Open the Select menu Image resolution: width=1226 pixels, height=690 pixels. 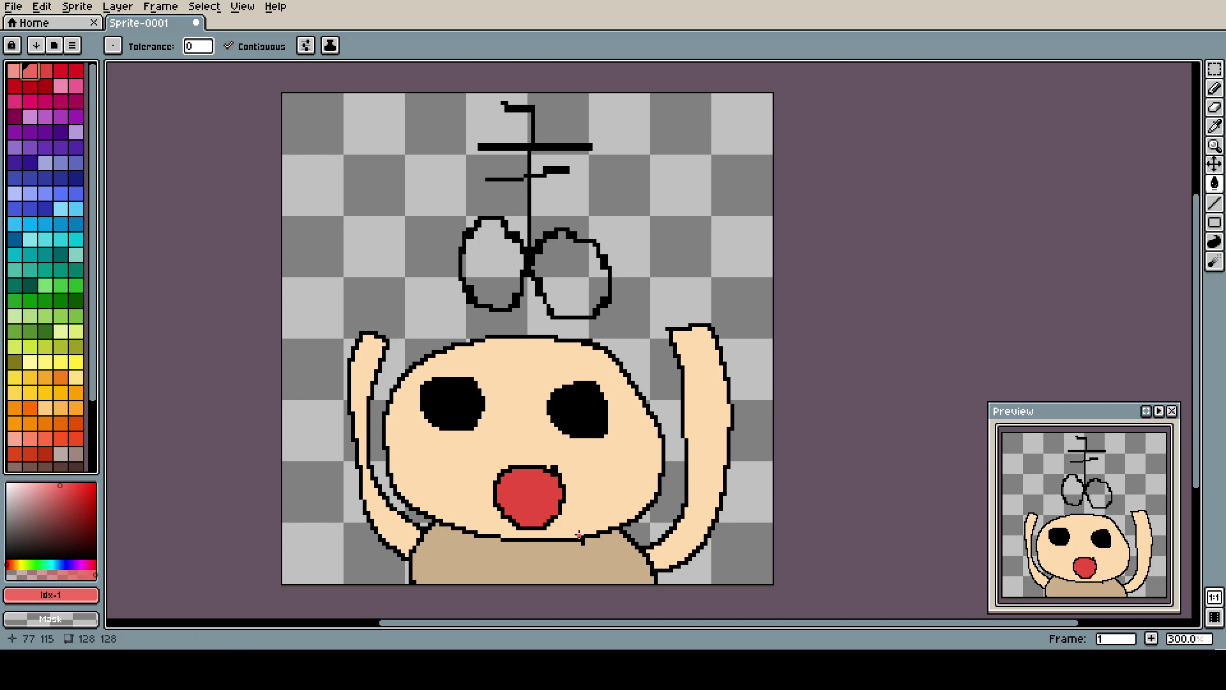coord(204,6)
